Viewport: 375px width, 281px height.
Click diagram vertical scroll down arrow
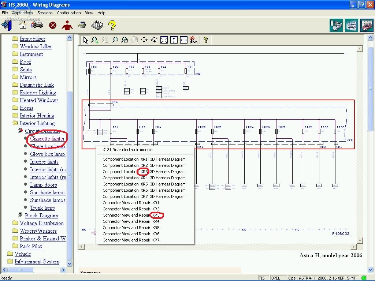pos(360,240)
